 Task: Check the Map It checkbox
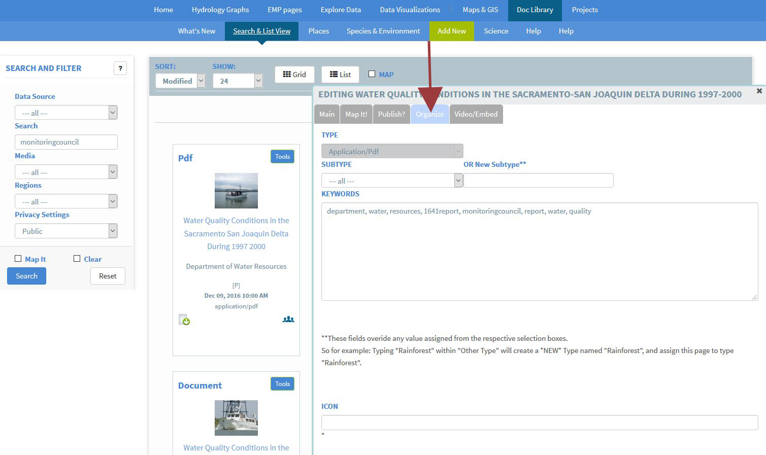click(x=18, y=259)
